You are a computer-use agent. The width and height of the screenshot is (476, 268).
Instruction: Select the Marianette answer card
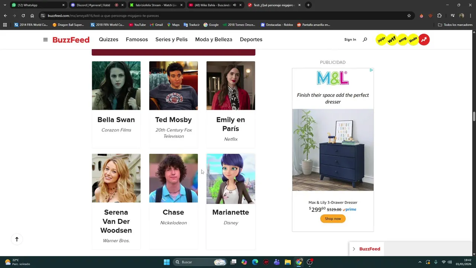[231, 201]
